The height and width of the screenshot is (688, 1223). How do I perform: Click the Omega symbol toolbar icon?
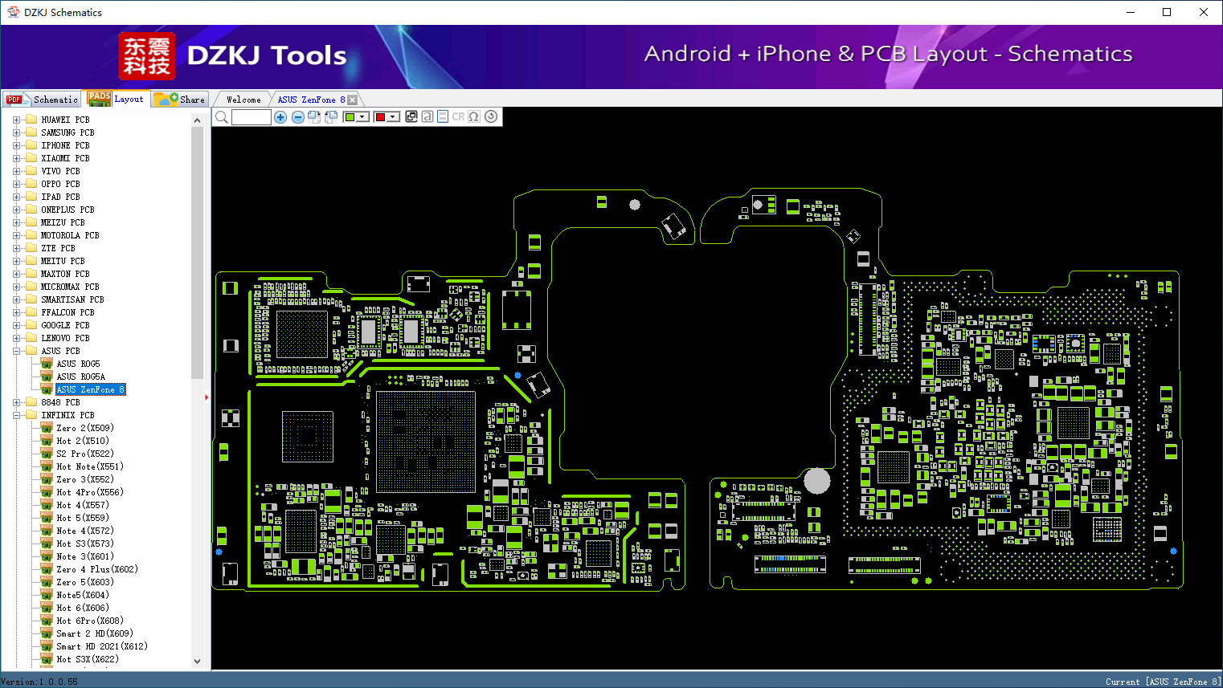click(x=474, y=116)
